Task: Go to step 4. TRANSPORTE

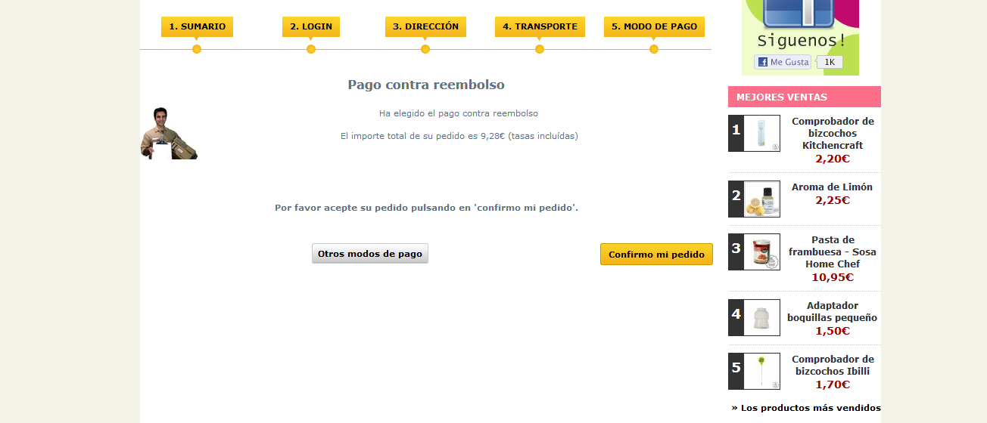Action: [x=540, y=26]
